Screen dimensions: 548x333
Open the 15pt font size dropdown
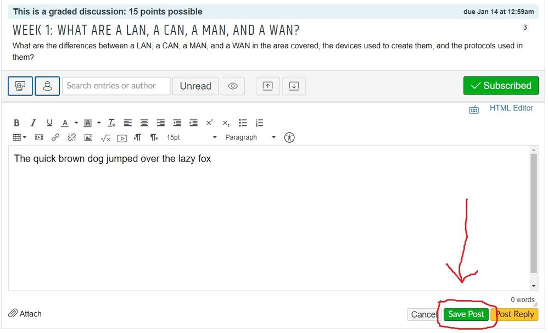[x=192, y=138]
